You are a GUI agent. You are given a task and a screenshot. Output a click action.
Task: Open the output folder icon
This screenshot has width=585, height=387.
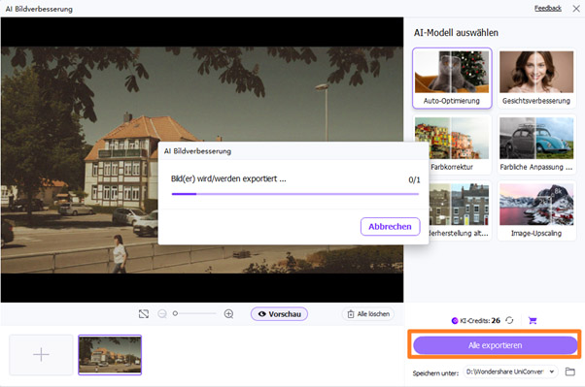tap(570, 371)
